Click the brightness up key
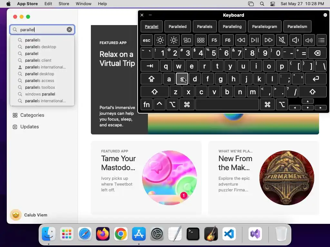The height and width of the screenshot is (247, 330). pyautogui.click(x=174, y=40)
